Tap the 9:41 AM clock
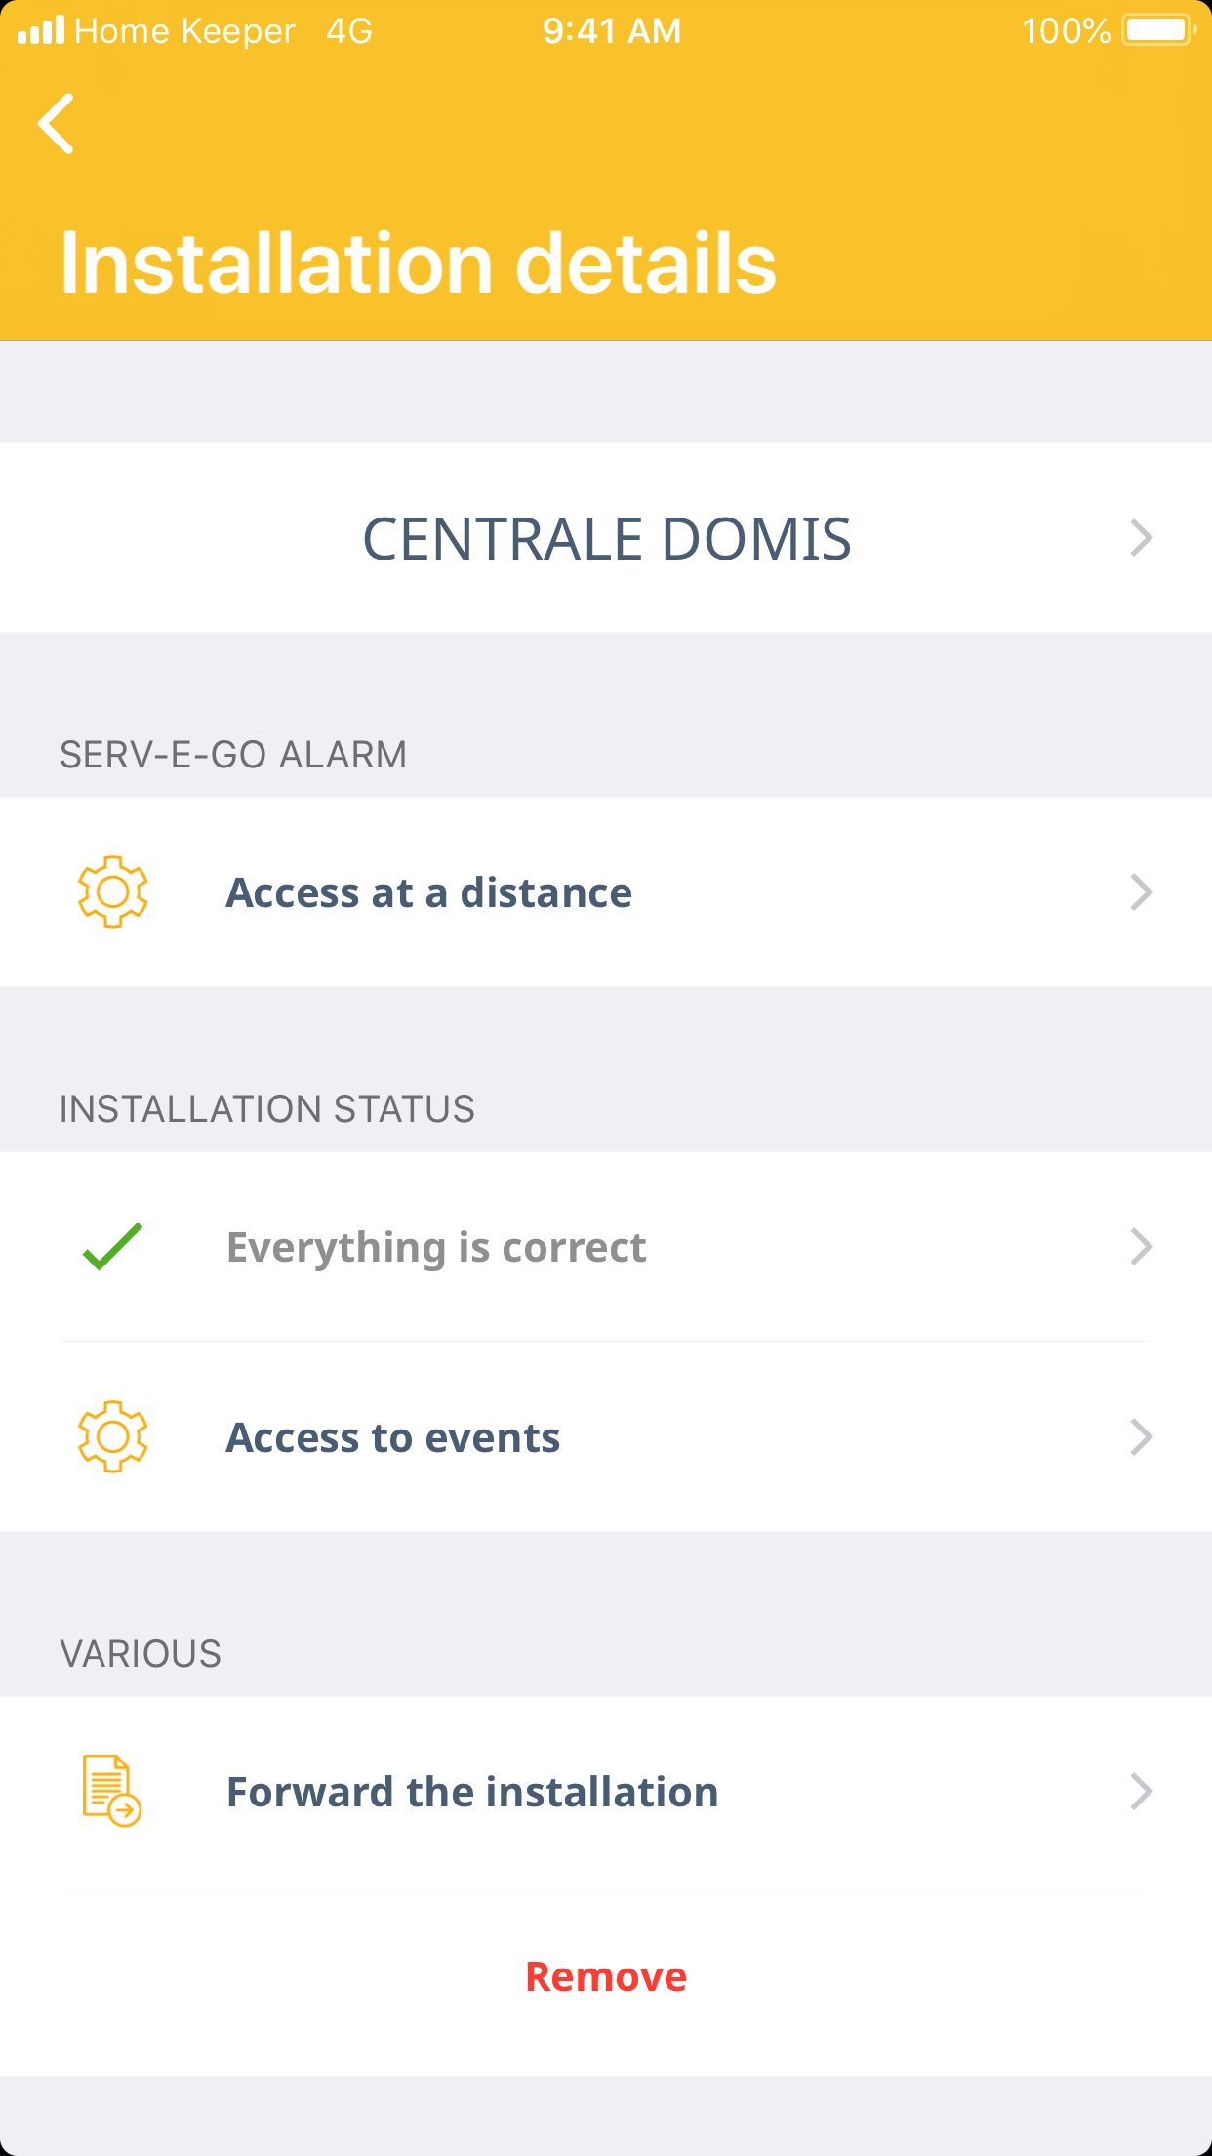1212x2156 pixels. (x=612, y=30)
